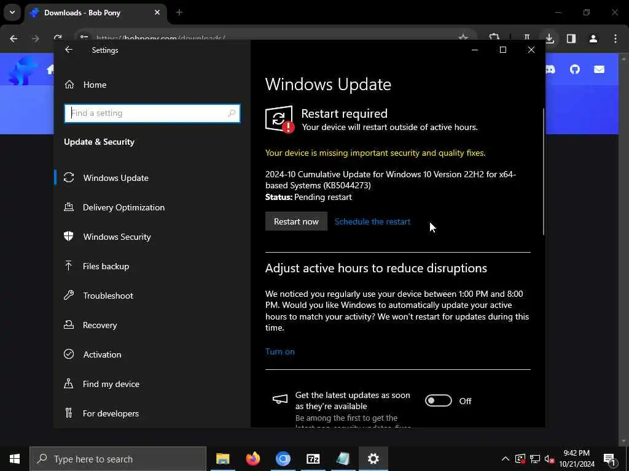
Task: Click the Windows Security shield icon
Action: (69, 236)
